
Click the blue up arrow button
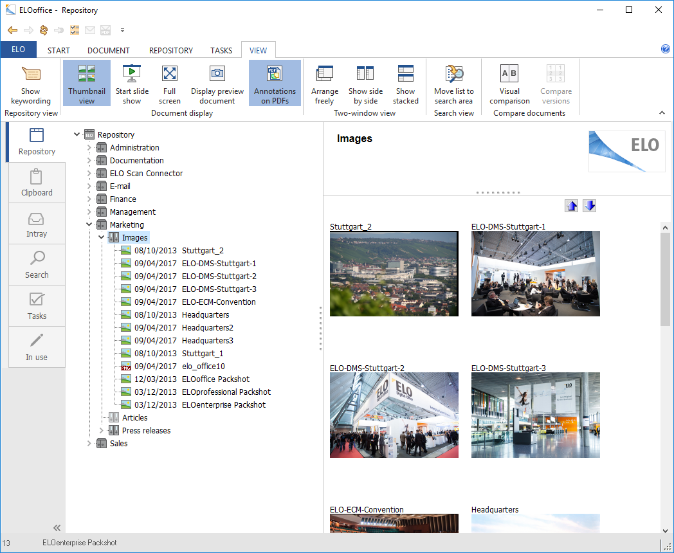[x=571, y=206]
